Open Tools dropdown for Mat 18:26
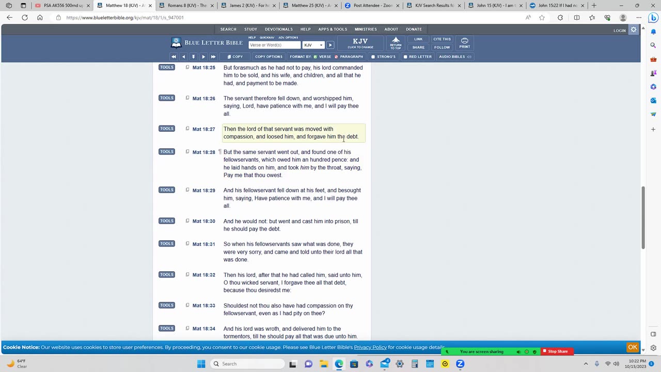This screenshot has height=372, width=661. (166, 98)
